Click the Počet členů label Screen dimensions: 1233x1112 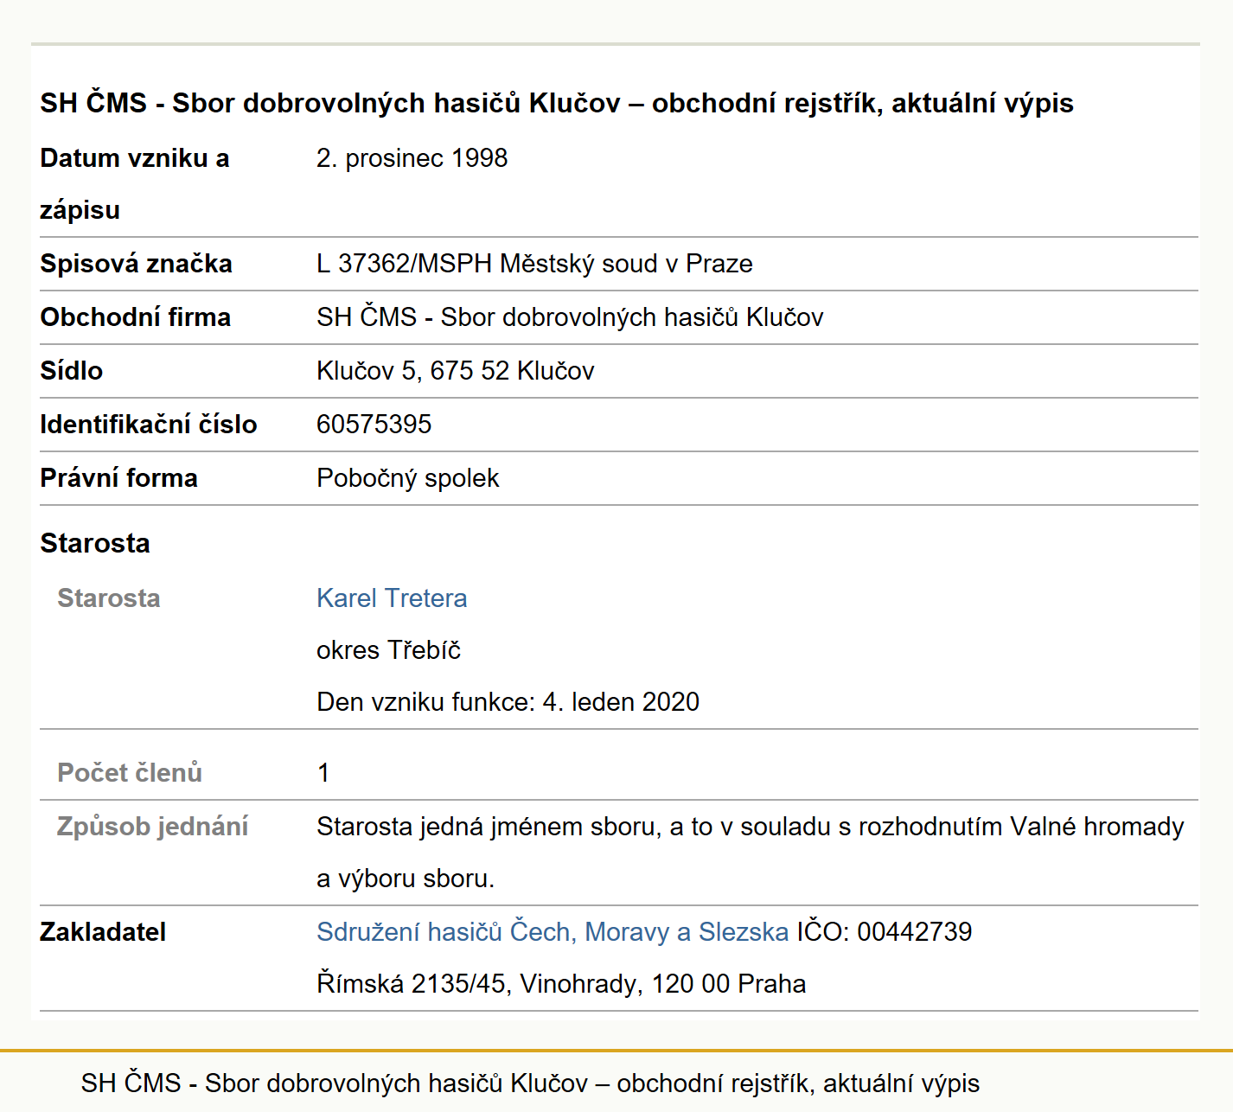pyautogui.click(x=130, y=772)
